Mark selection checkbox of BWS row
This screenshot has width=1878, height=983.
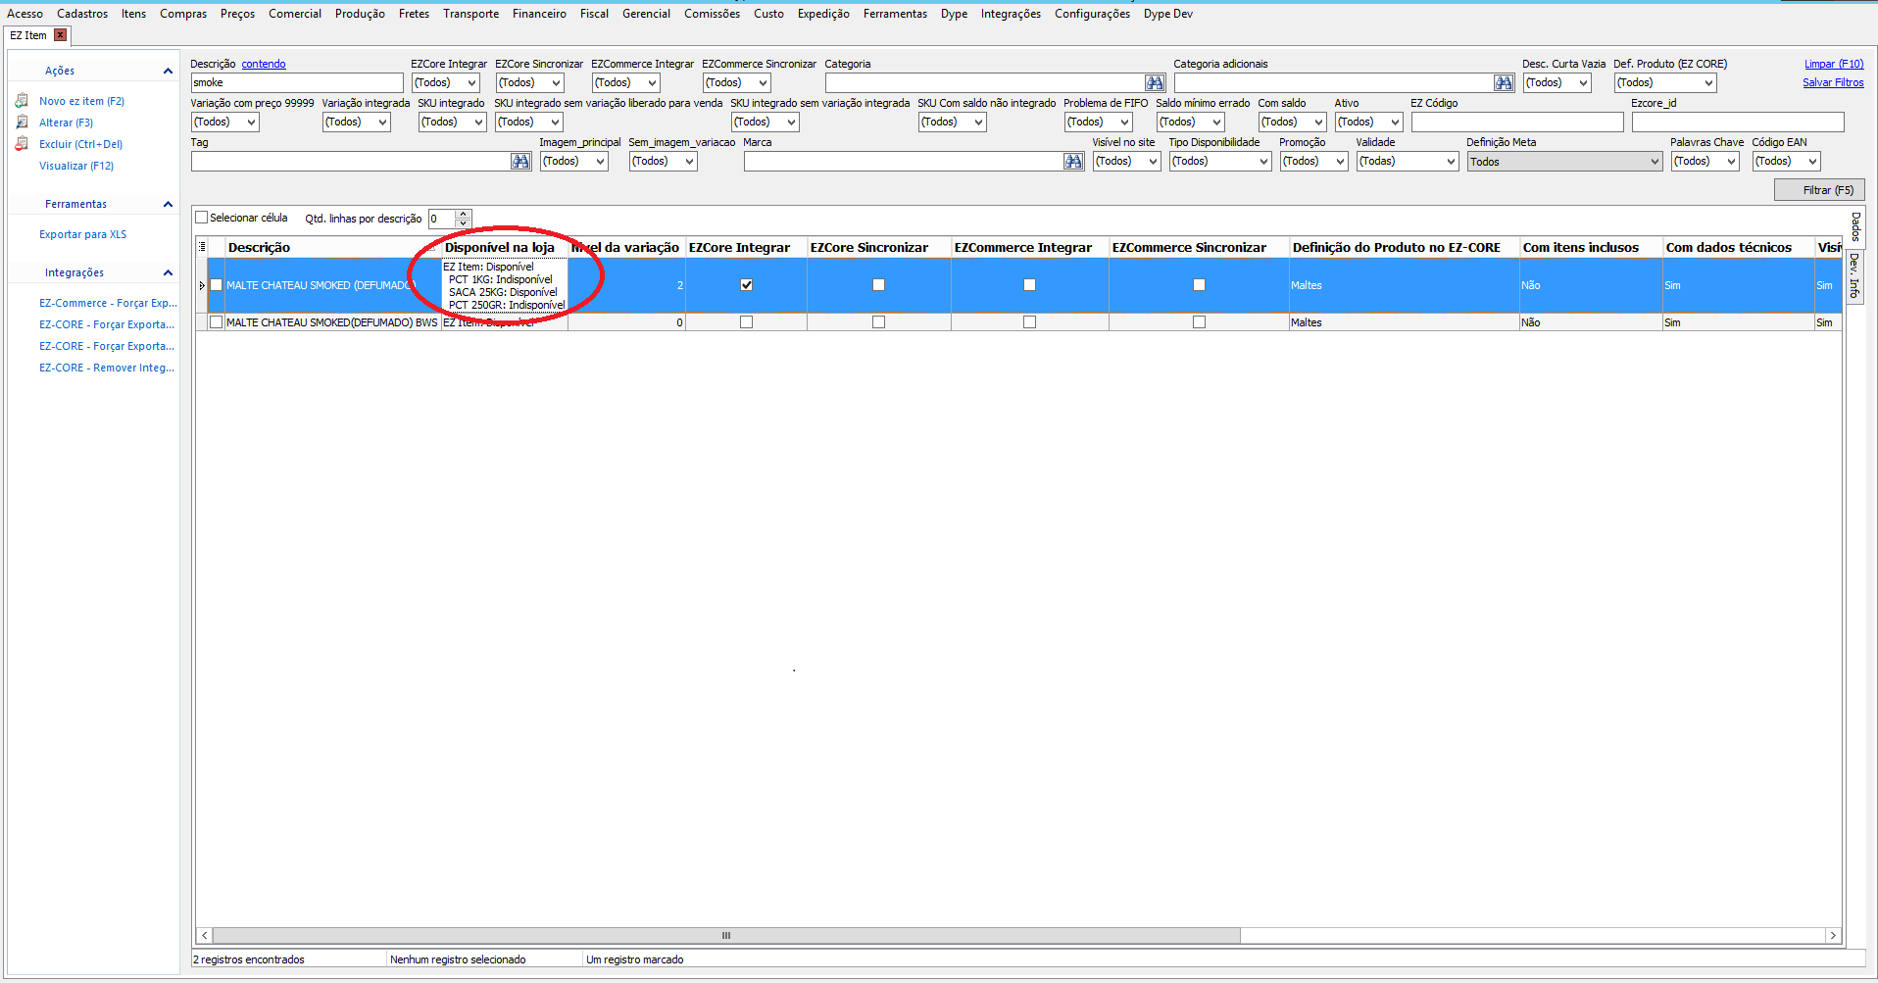click(217, 322)
